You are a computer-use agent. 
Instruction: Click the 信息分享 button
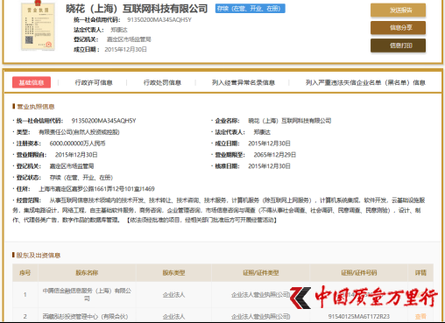pos(398,28)
